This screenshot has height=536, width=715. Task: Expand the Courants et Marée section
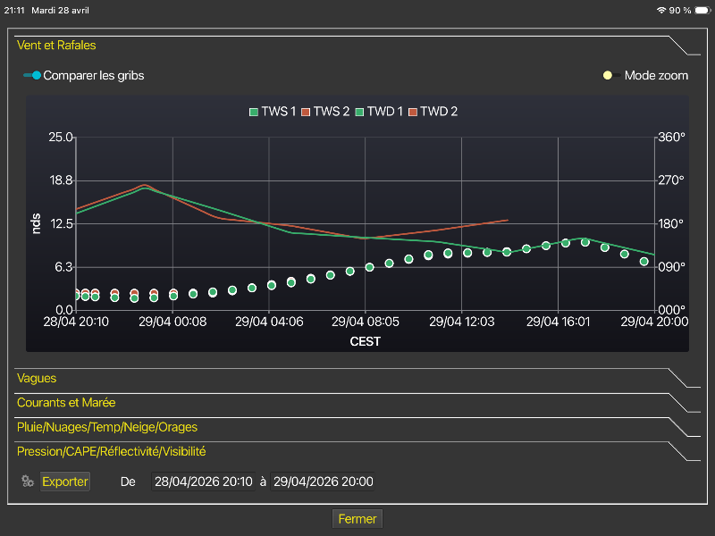[66, 403]
